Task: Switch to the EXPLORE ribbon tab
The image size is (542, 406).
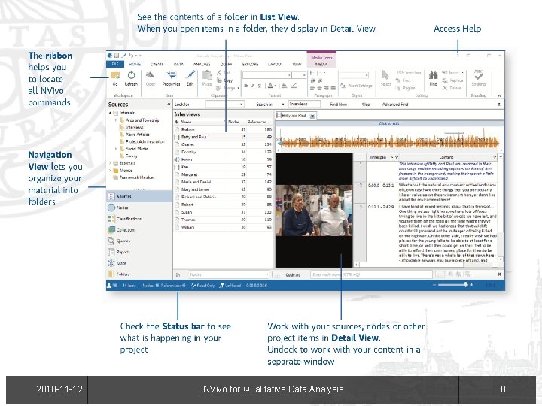Action: [x=250, y=64]
